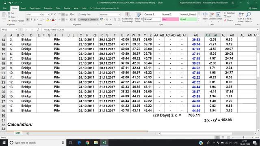The image size is (260, 146).
Task: Switch to Review tab
Action: [x=67, y=8]
